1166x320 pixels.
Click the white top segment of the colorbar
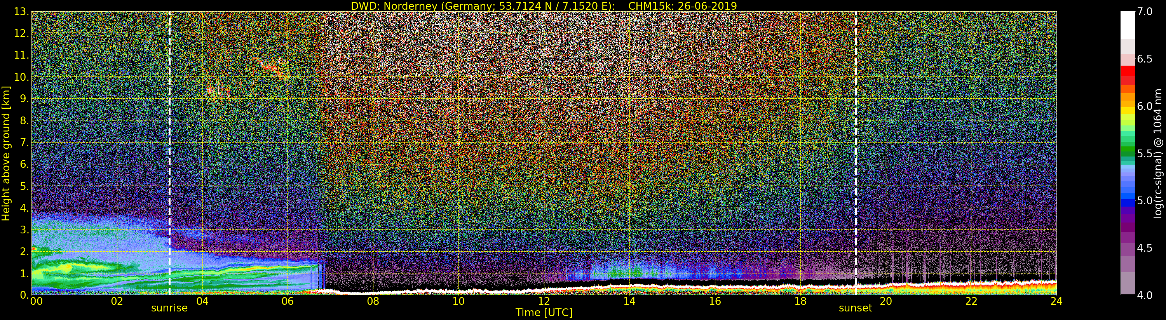[x=1128, y=25]
